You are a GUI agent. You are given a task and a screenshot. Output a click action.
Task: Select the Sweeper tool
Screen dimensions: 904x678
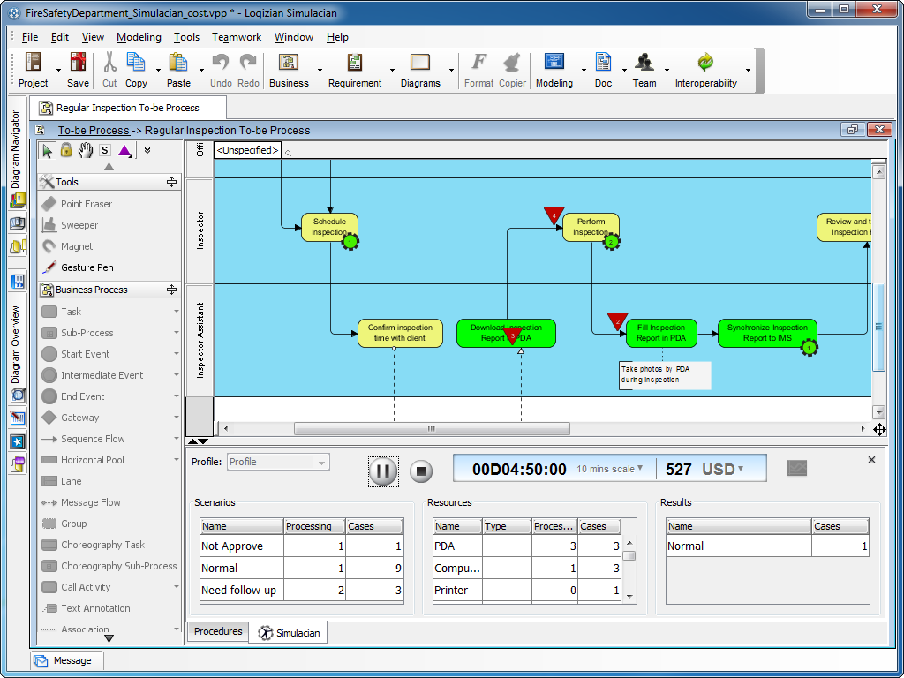click(82, 225)
